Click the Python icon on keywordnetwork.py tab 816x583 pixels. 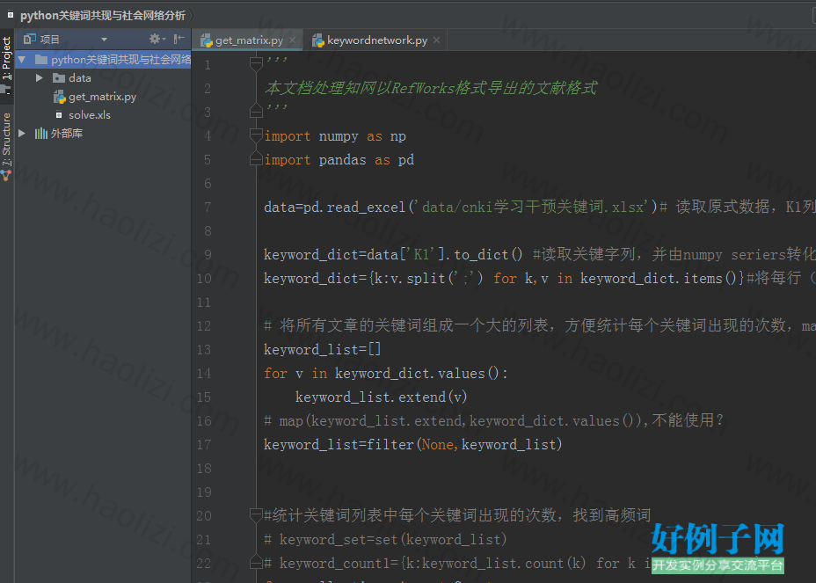coord(318,40)
